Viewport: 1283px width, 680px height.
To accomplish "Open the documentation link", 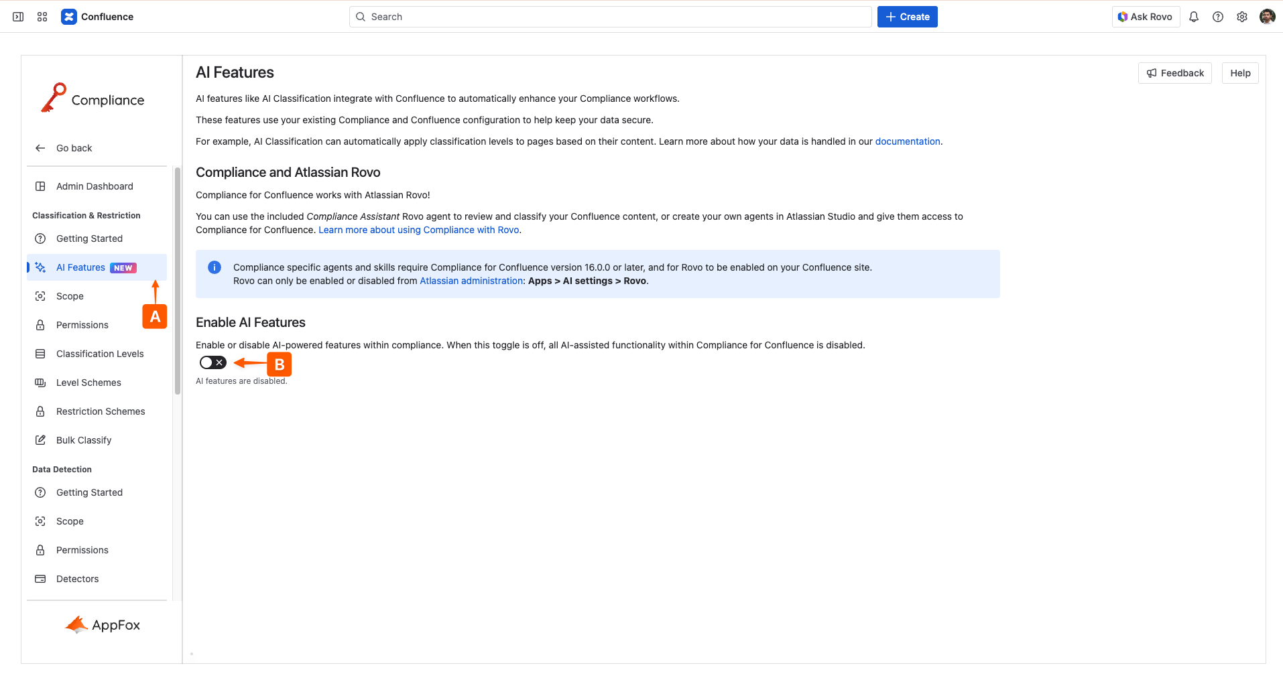I will coord(907,141).
